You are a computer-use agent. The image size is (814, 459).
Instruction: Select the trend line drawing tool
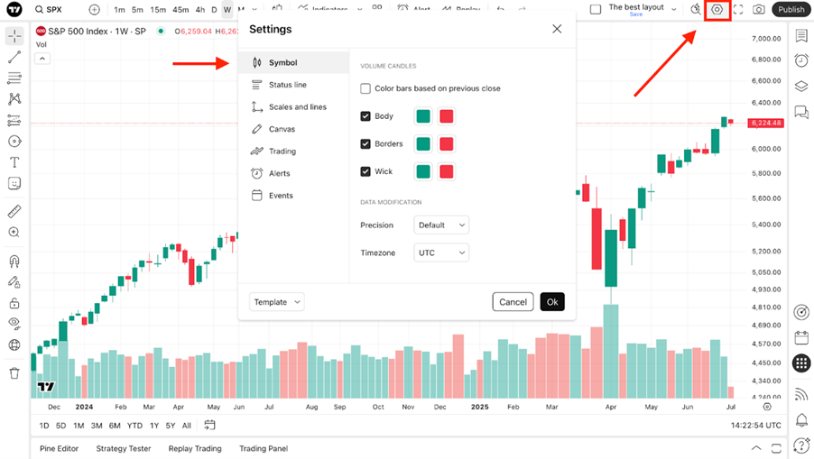pos(14,57)
